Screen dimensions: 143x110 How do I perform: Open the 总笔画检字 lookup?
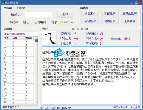[x=129, y=14]
